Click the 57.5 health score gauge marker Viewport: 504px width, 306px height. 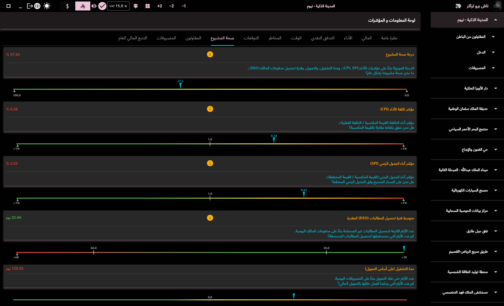tap(180, 85)
